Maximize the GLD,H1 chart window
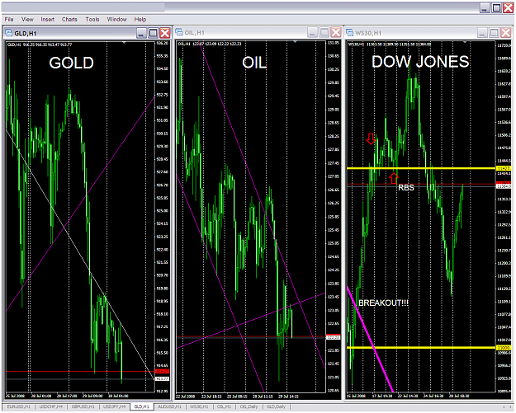Viewport: 516px width, 413px height. click(153, 33)
